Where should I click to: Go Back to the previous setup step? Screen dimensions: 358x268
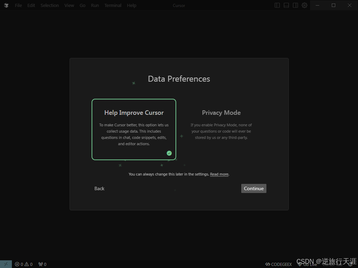pos(99,188)
